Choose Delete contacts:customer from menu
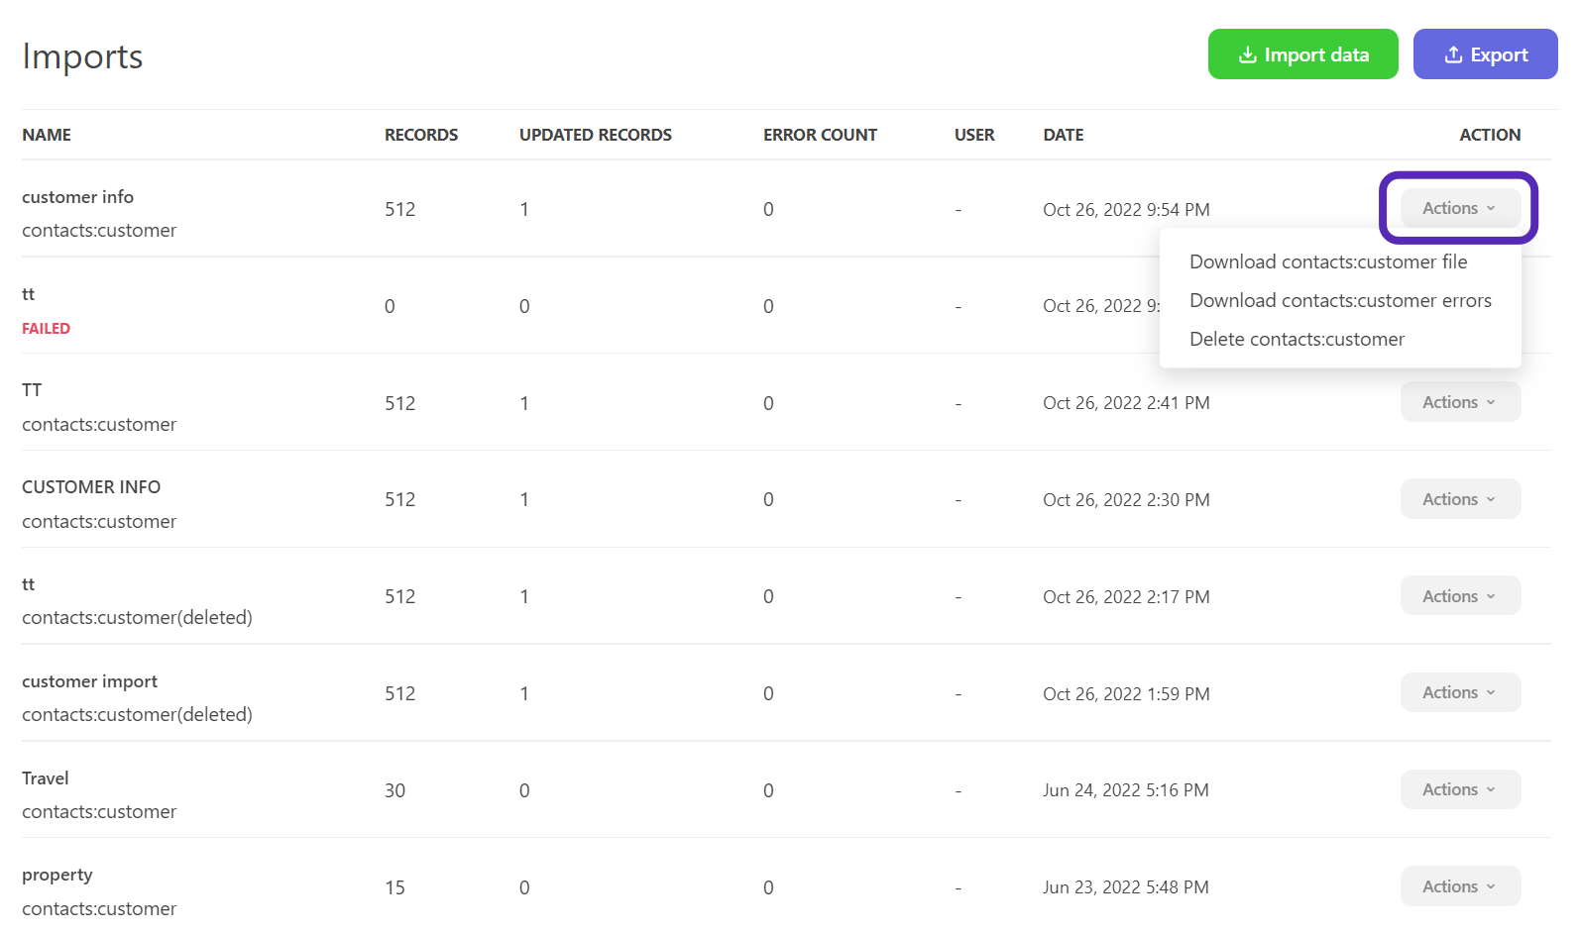 [x=1297, y=340]
